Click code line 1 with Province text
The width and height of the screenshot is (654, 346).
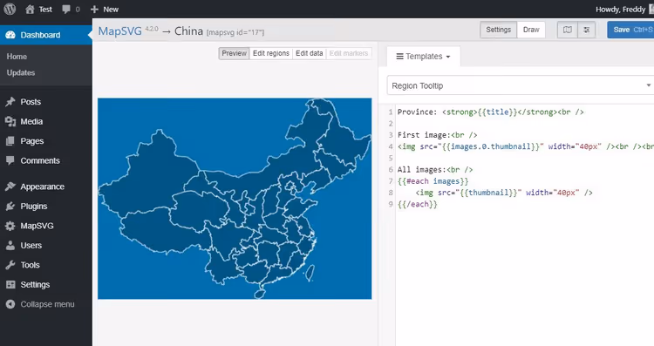[x=490, y=112]
